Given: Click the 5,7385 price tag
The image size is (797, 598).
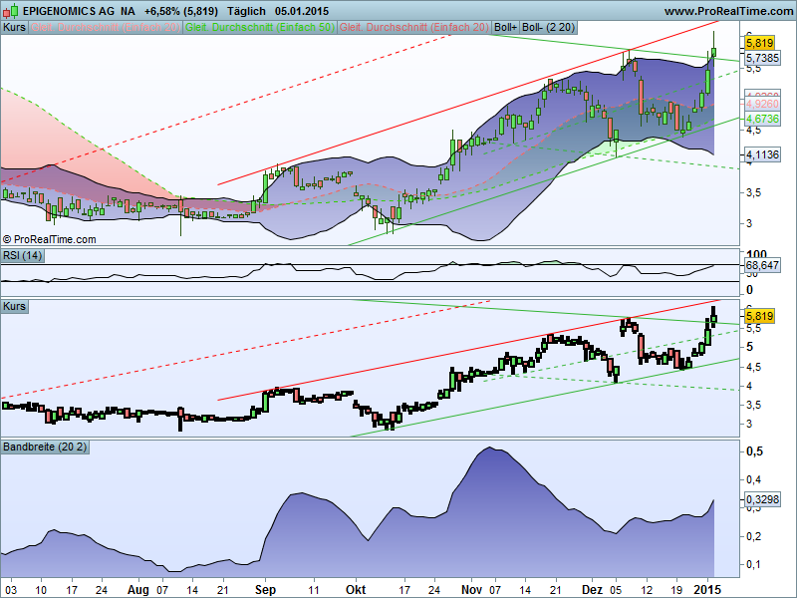Looking at the screenshot, I should tap(762, 58).
